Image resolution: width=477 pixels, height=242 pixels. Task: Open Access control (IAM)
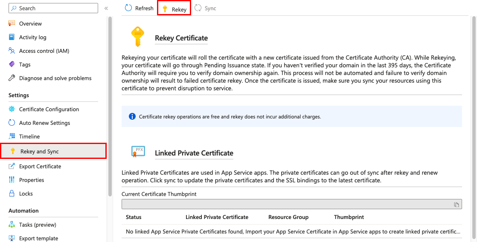click(44, 51)
